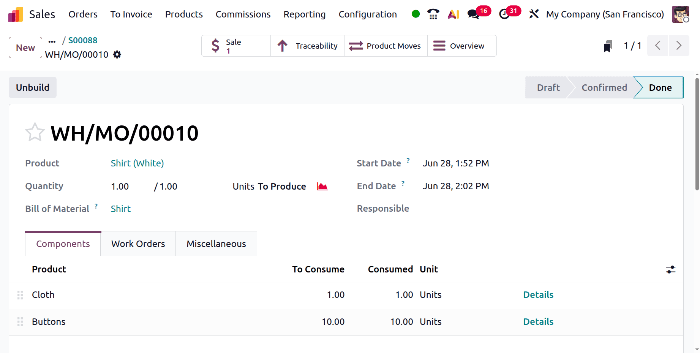Click the green online status indicator

coord(416,14)
